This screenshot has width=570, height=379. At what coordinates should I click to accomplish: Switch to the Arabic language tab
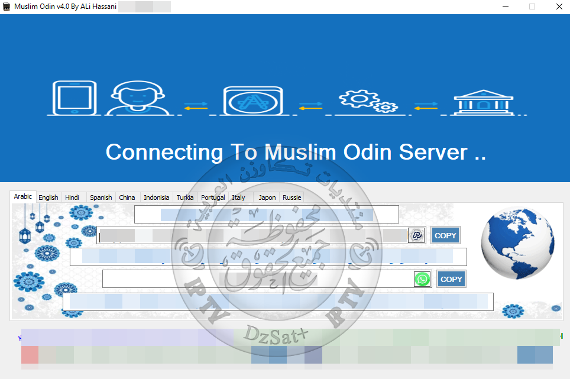(x=23, y=196)
